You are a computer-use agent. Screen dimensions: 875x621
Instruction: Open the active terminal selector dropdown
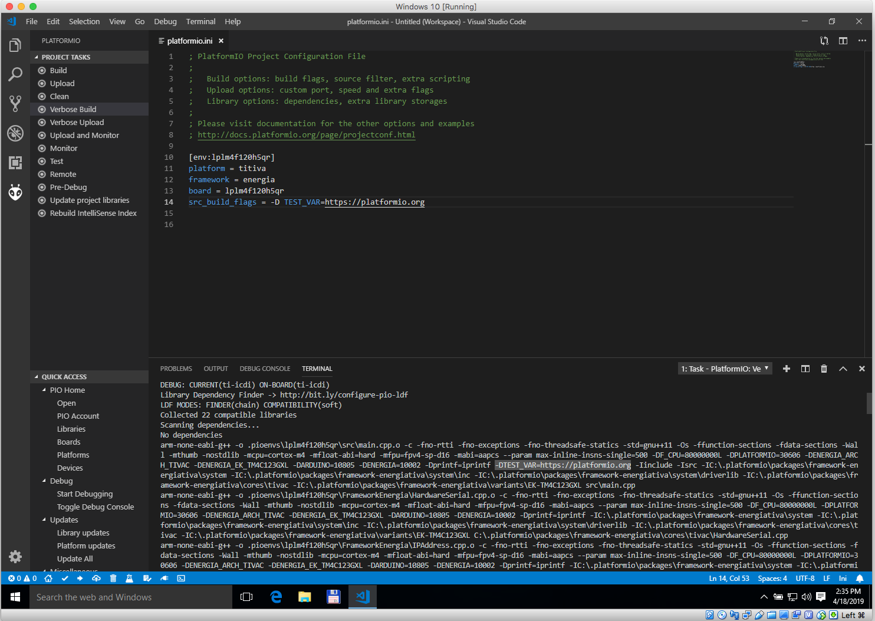click(725, 368)
